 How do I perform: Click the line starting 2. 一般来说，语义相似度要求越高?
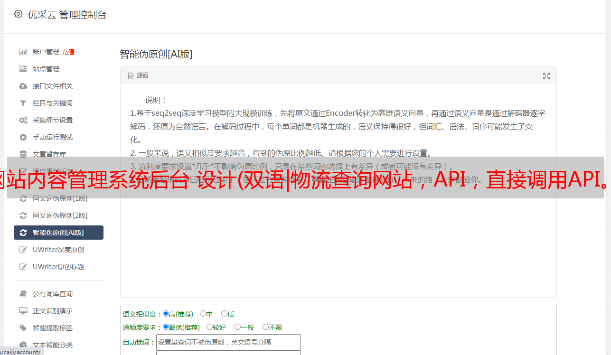[281, 153]
